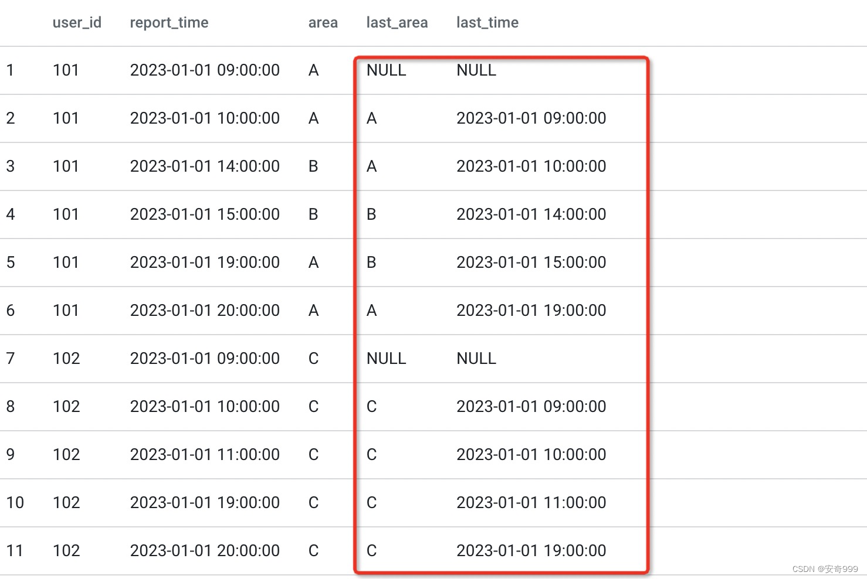Screen dimensions: 867x579
Task: Click last_area B in row 4
Action: 371,214
